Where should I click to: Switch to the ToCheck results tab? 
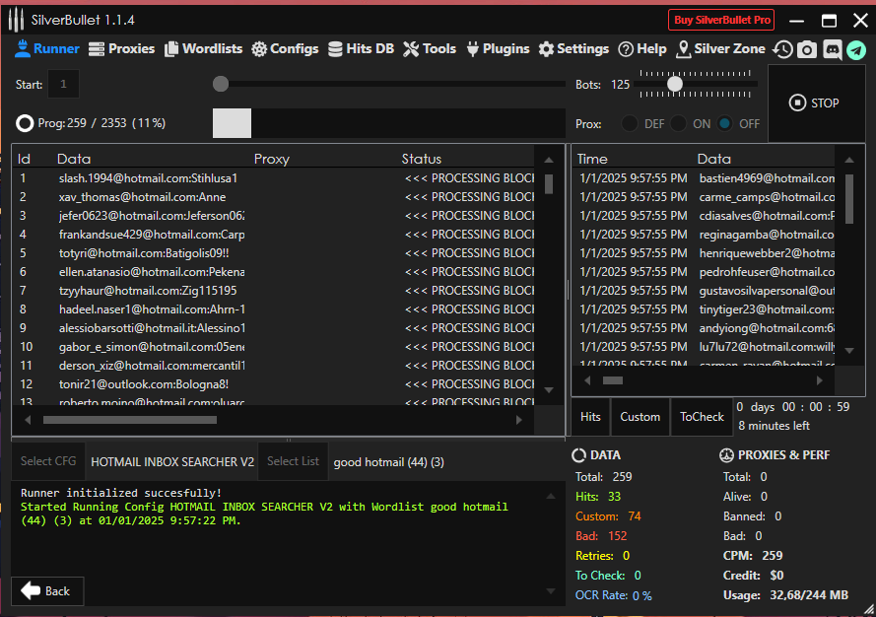coord(702,417)
